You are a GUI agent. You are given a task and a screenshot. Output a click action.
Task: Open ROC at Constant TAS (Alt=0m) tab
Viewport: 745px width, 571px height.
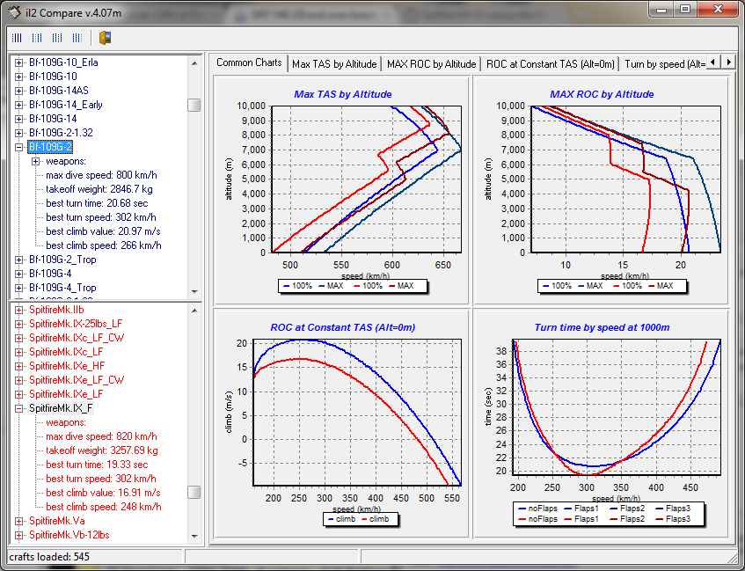551,64
